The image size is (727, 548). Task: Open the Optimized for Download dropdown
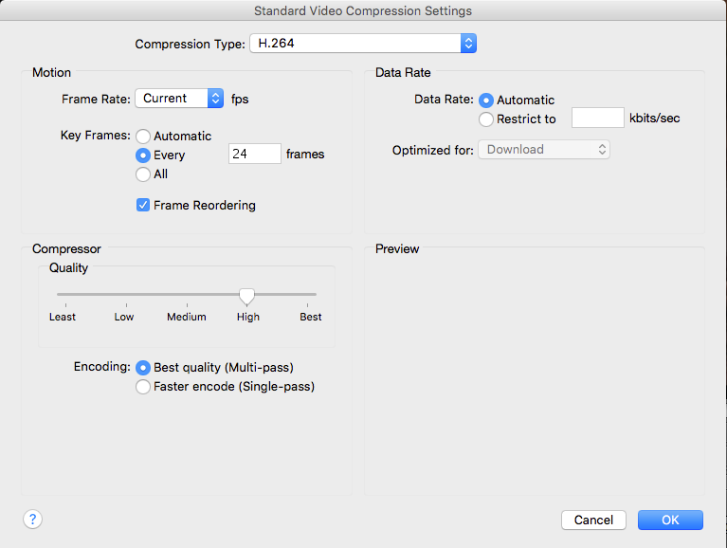click(x=544, y=149)
